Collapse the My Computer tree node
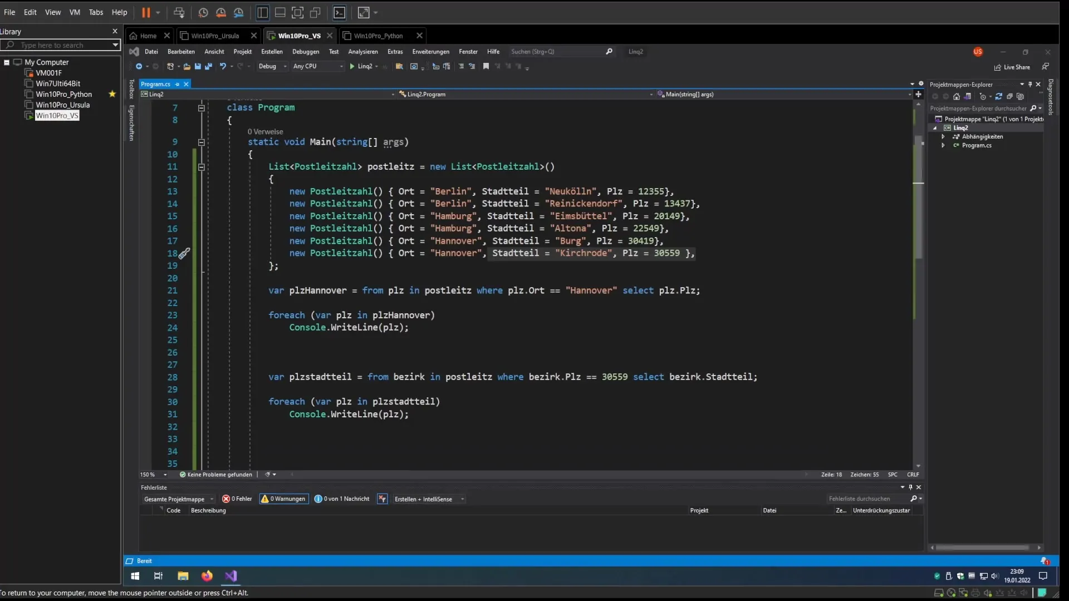This screenshot has width=1069, height=601. pos(7,62)
